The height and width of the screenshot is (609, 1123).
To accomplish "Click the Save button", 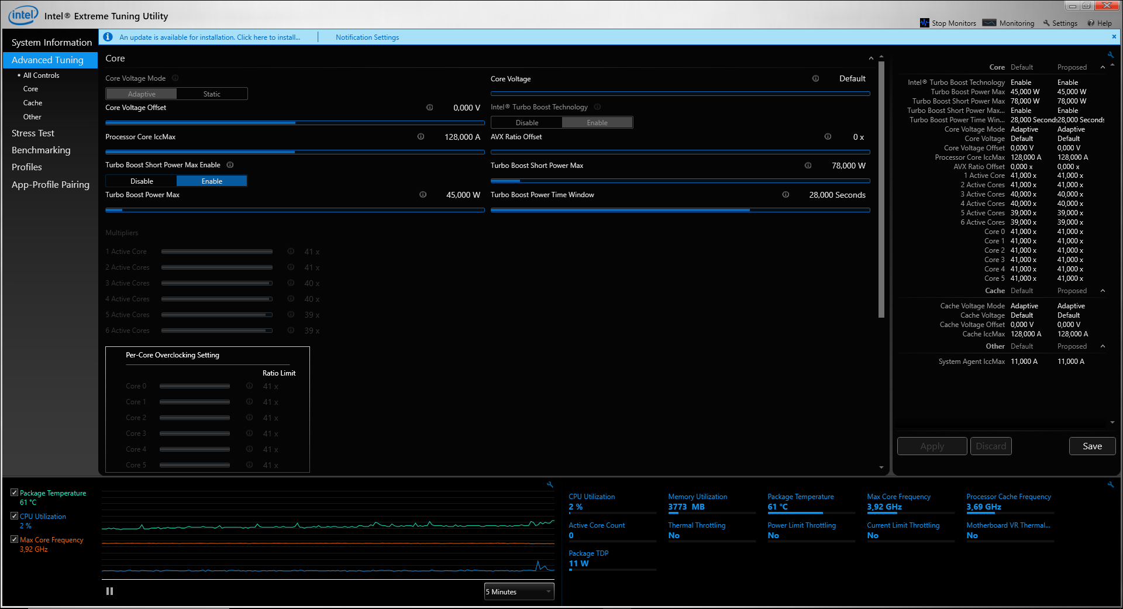I will [1092, 446].
